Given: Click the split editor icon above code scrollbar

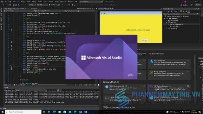Looking at the screenshot, I should click(x=96, y=11).
